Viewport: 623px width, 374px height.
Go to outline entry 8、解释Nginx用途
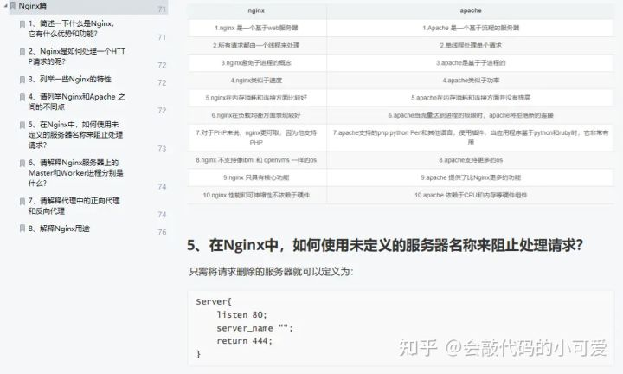pos(59,229)
